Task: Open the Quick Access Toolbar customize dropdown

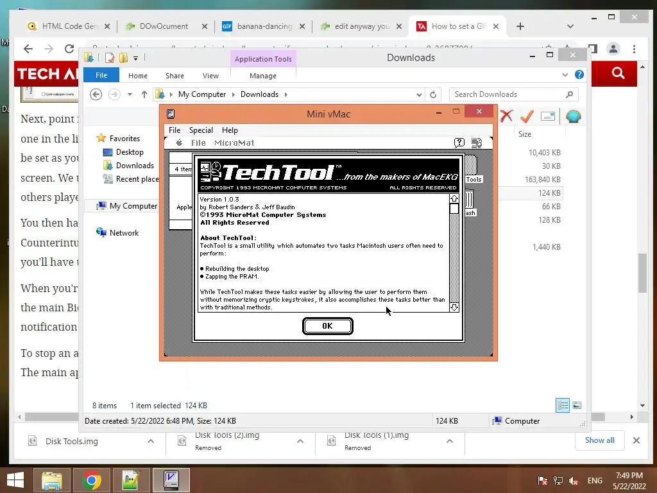Action: pos(136,58)
